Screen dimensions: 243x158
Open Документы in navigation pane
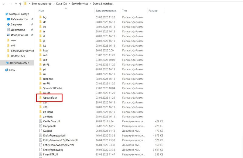pyautogui.click(x=18, y=30)
